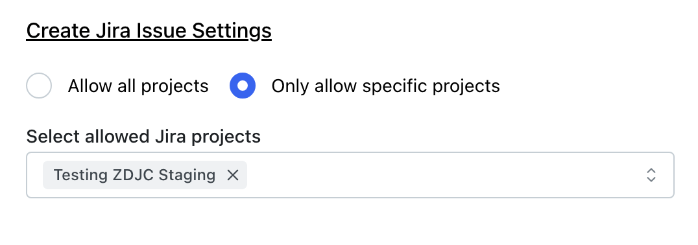Image resolution: width=698 pixels, height=245 pixels.
Task: Click the dropdown arrows at field's right edge
Action: 651,175
